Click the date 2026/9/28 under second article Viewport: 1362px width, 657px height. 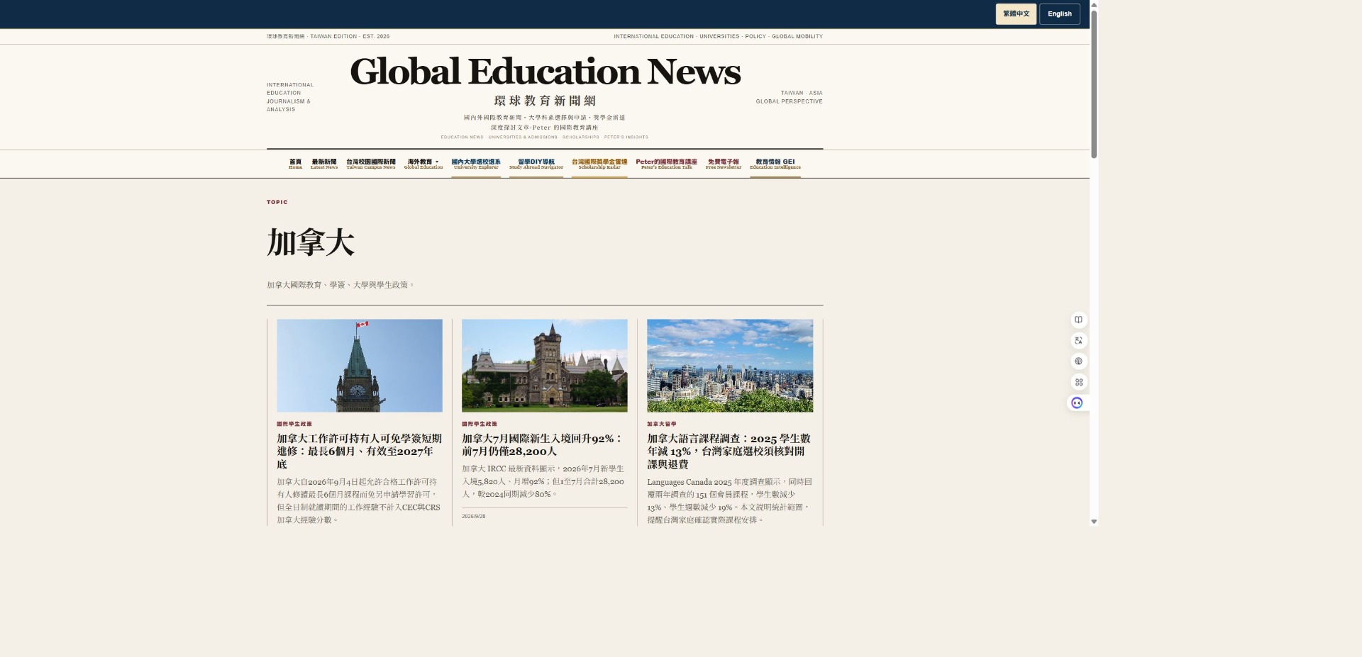click(x=474, y=517)
